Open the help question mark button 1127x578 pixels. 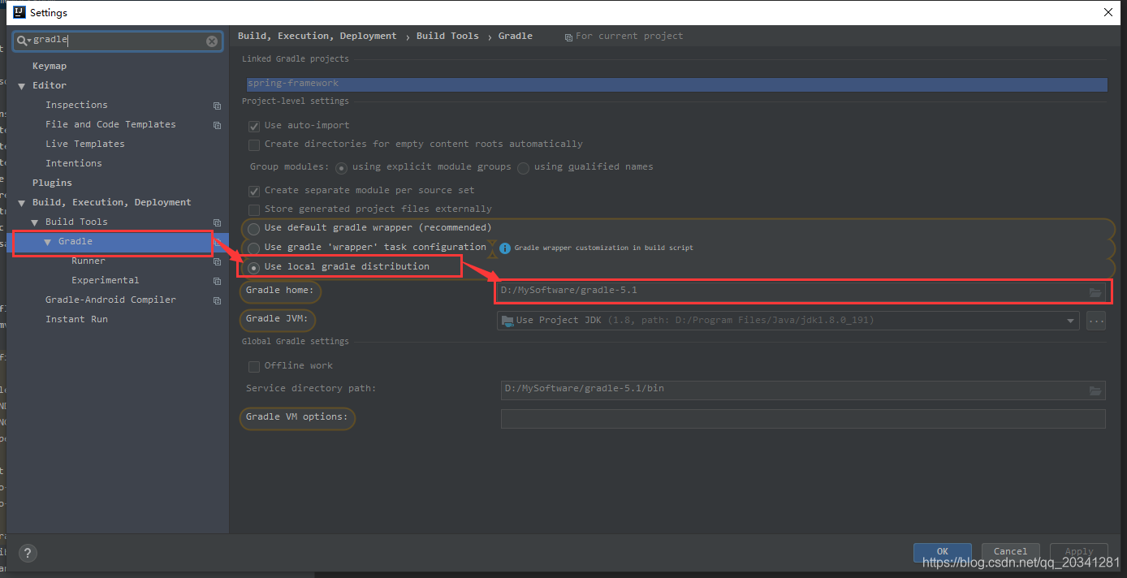point(28,553)
